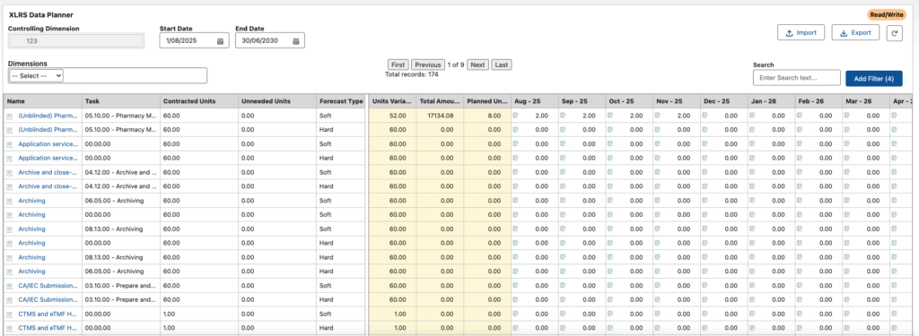
Task: Sort by the Contracted Units column header
Action: [x=199, y=101]
